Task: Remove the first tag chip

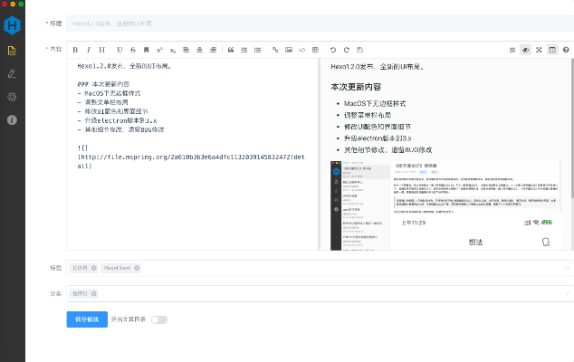Action: (x=93, y=268)
